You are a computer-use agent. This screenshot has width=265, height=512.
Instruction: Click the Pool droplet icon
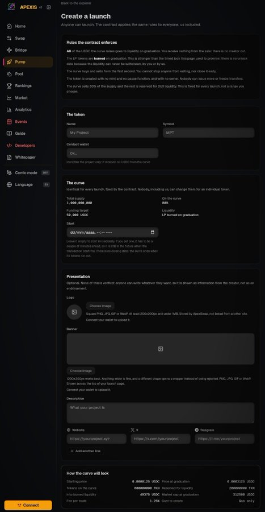click(x=9, y=74)
